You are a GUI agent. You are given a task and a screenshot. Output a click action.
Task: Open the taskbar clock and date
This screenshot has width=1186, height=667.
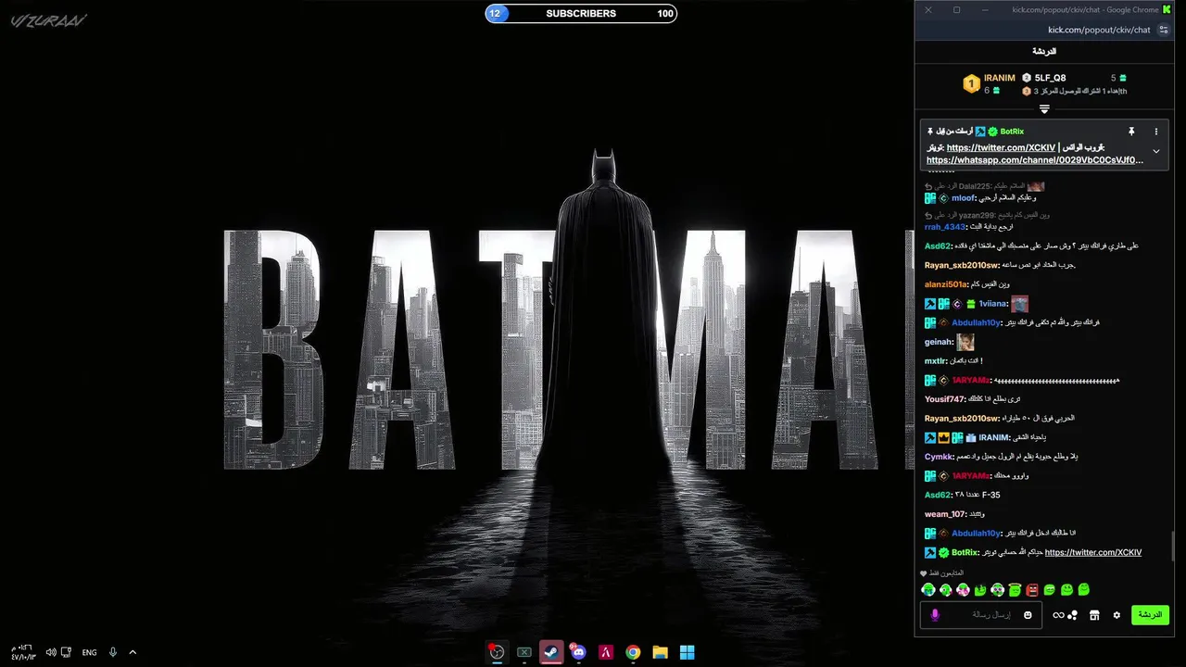23,652
